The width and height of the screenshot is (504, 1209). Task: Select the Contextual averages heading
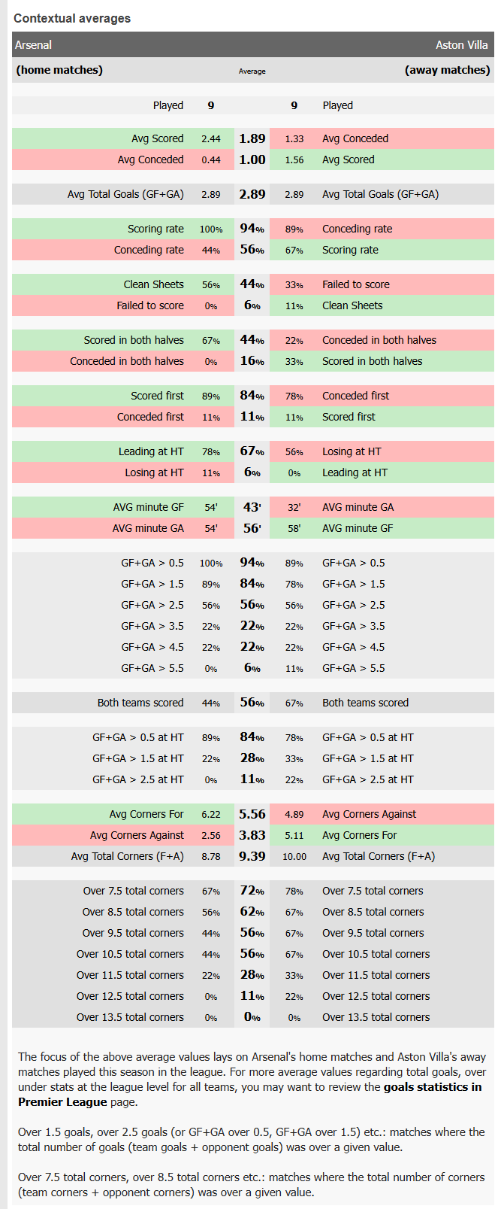(72, 18)
